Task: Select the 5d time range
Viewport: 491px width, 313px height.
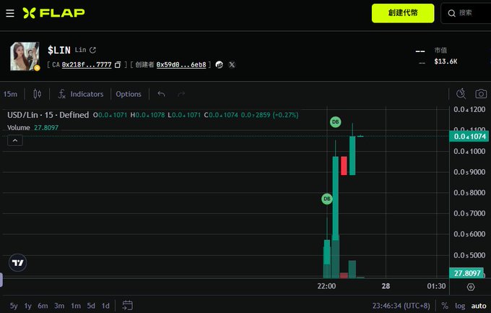Action: 91,306
